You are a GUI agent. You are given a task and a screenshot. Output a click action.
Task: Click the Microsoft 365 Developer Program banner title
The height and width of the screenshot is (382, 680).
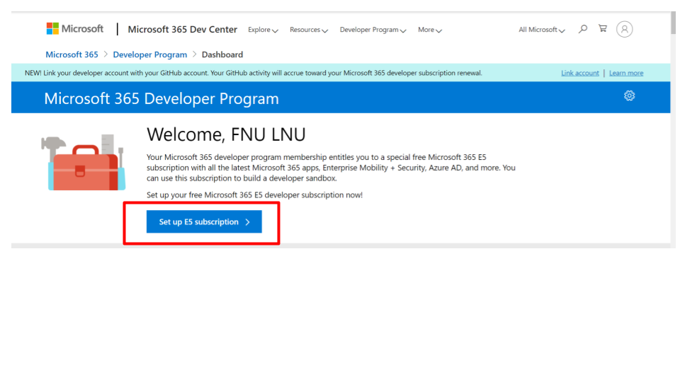tap(161, 99)
